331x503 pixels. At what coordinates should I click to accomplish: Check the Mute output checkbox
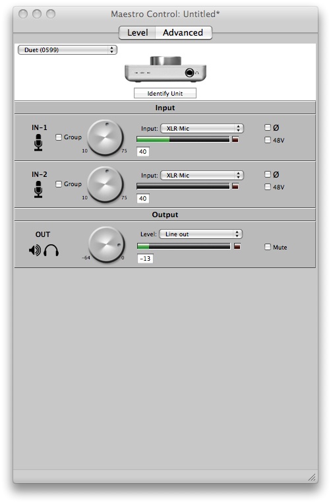click(268, 247)
